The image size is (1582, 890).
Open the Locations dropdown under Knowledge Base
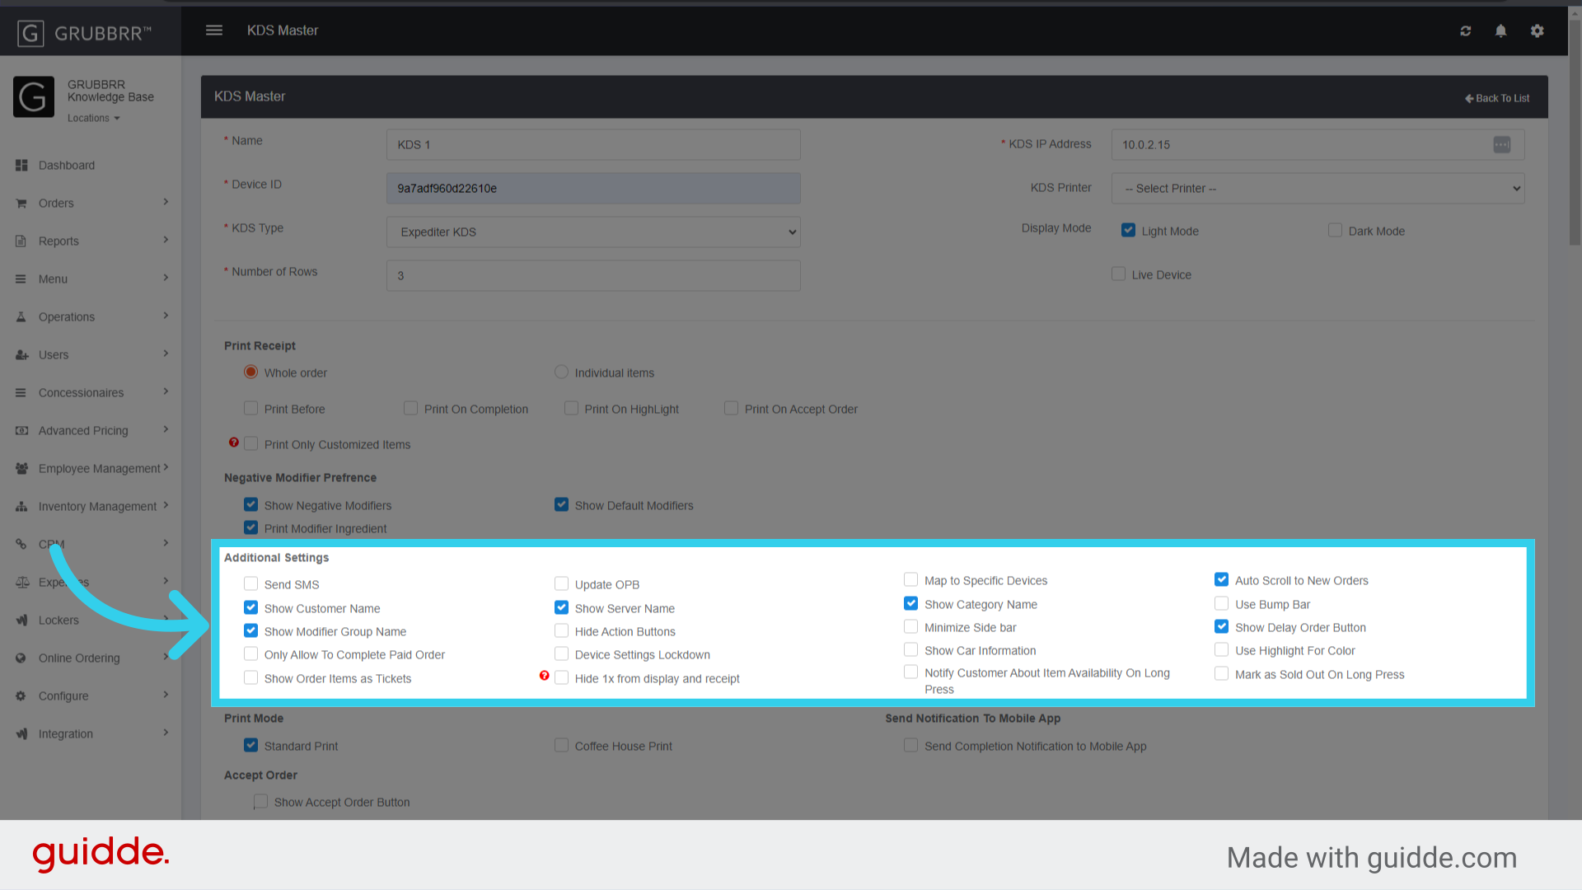coord(94,119)
